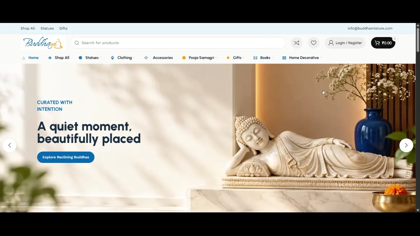420x236 pixels.
Task: Click the Gifts link in the top bar
Action: [63, 28]
